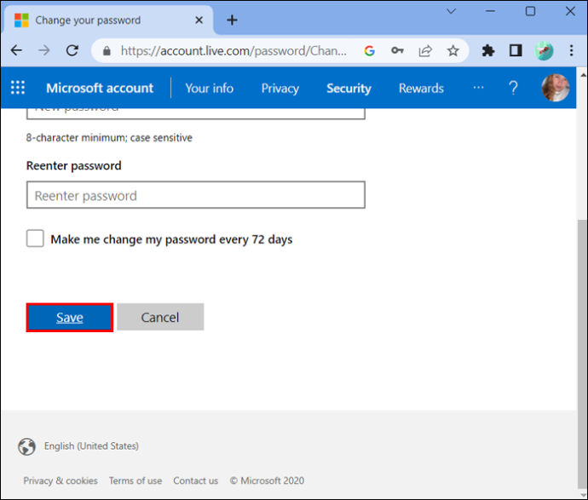Click the address bar URL
Viewport: 588px width, 500px height.
pos(233,50)
